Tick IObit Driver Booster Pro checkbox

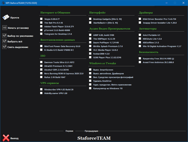click(140, 19)
